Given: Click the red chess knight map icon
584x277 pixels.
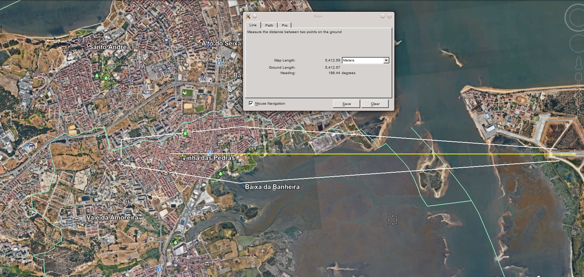Looking at the screenshot, I should point(123,86).
